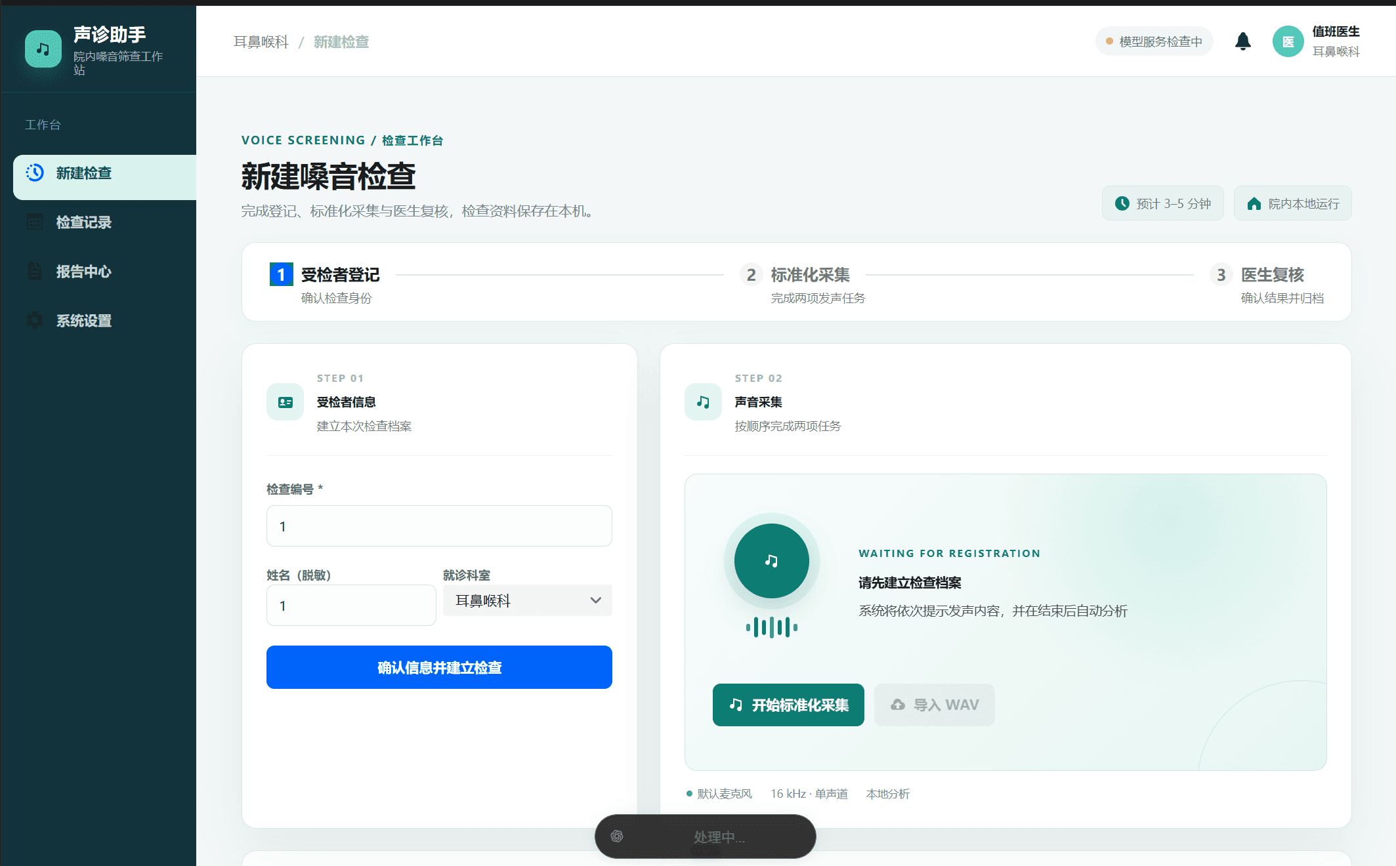Click the 导入 WAV button
This screenshot has height=866, width=1396.
pos(934,705)
